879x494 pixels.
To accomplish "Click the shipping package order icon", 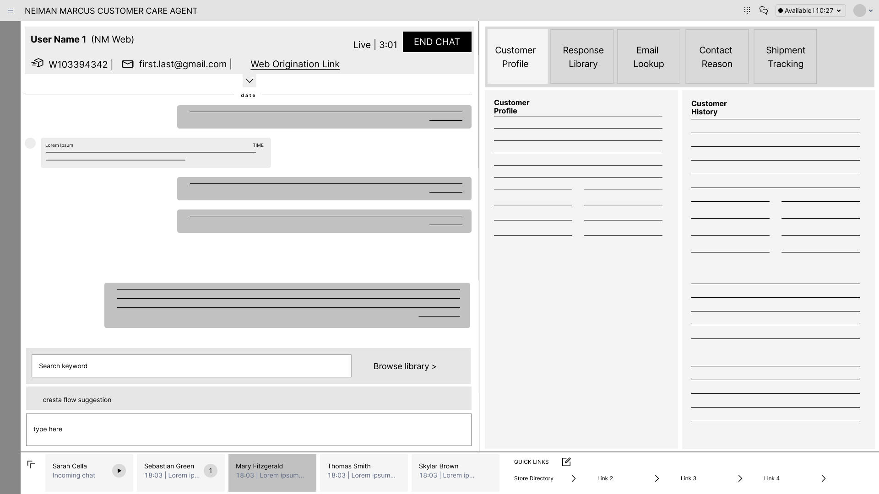I will [38, 63].
